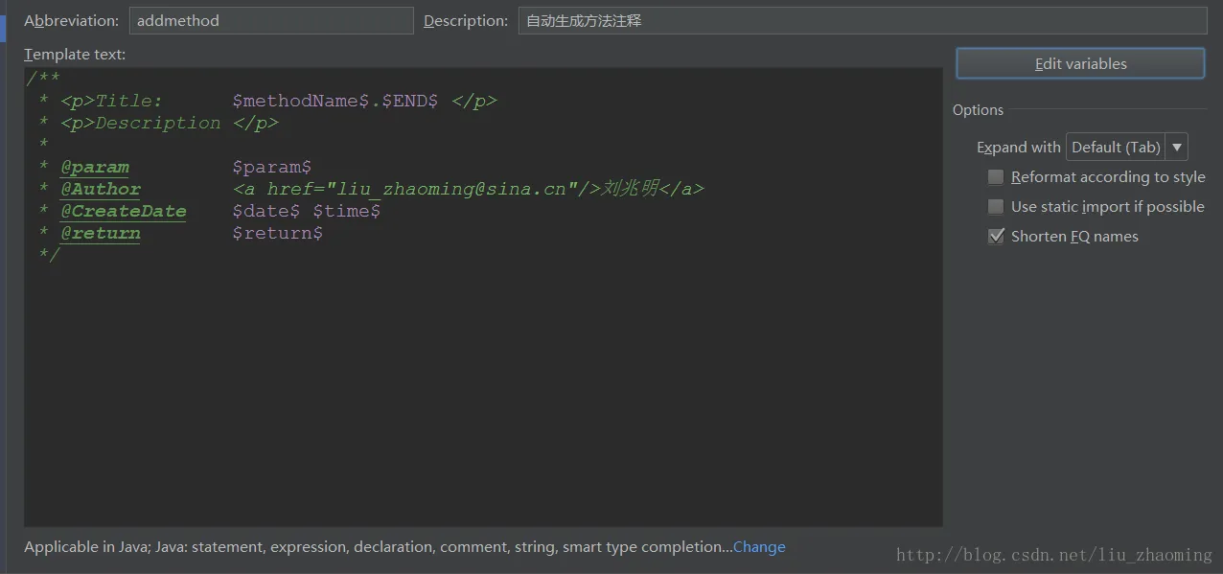Click the $return$ variable text

tap(277, 233)
